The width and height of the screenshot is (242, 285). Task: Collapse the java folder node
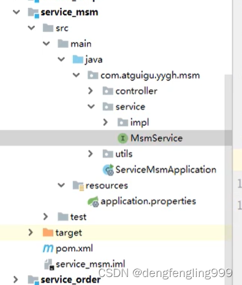coord(61,59)
